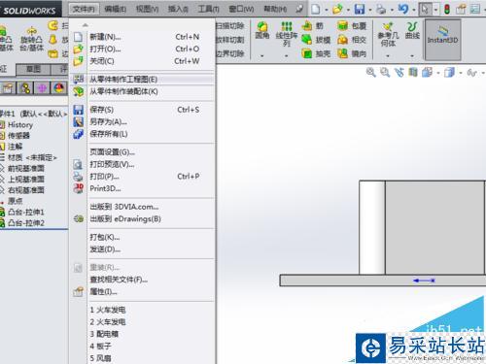Open the 窗口 (Window) menu

click(241, 9)
